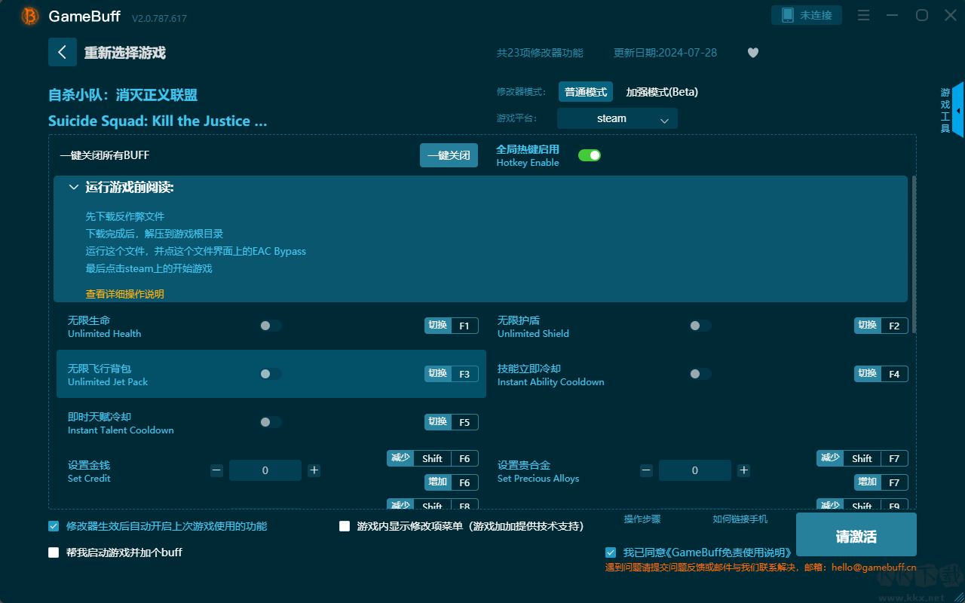
Task: Open the GameBuff免责使用说明 link
Action: 731,552
